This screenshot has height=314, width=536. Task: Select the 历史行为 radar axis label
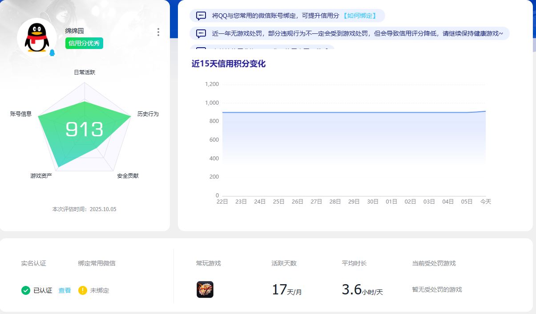pos(148,114)
